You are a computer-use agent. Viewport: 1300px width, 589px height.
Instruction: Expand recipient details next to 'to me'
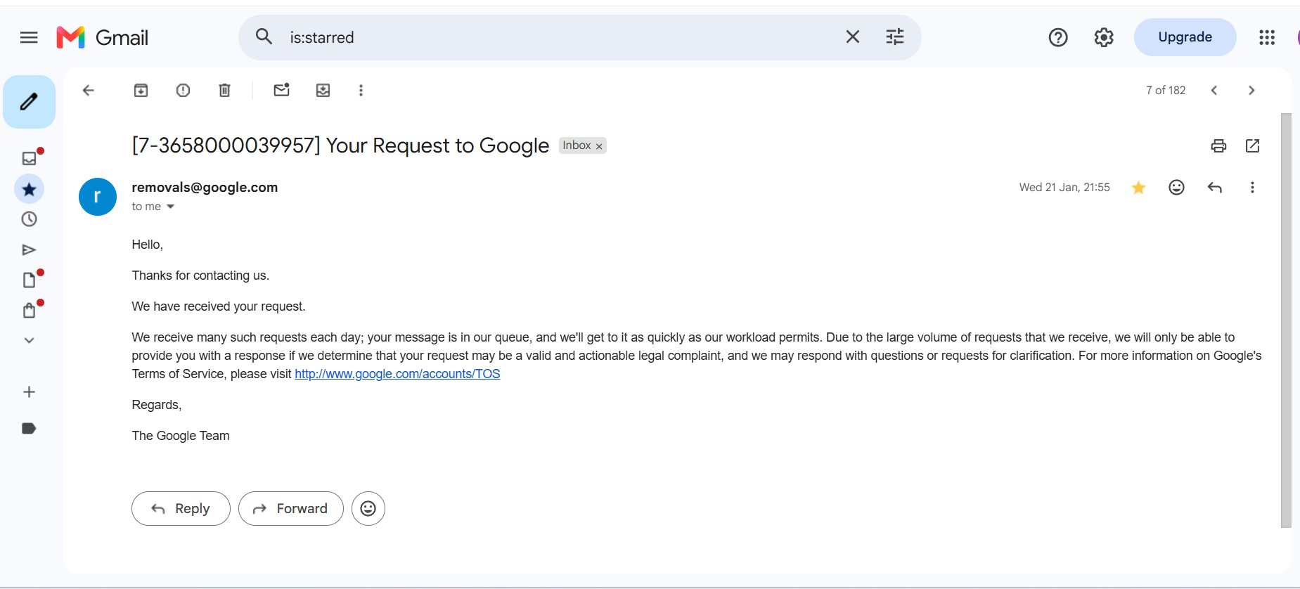pos(170,207)
